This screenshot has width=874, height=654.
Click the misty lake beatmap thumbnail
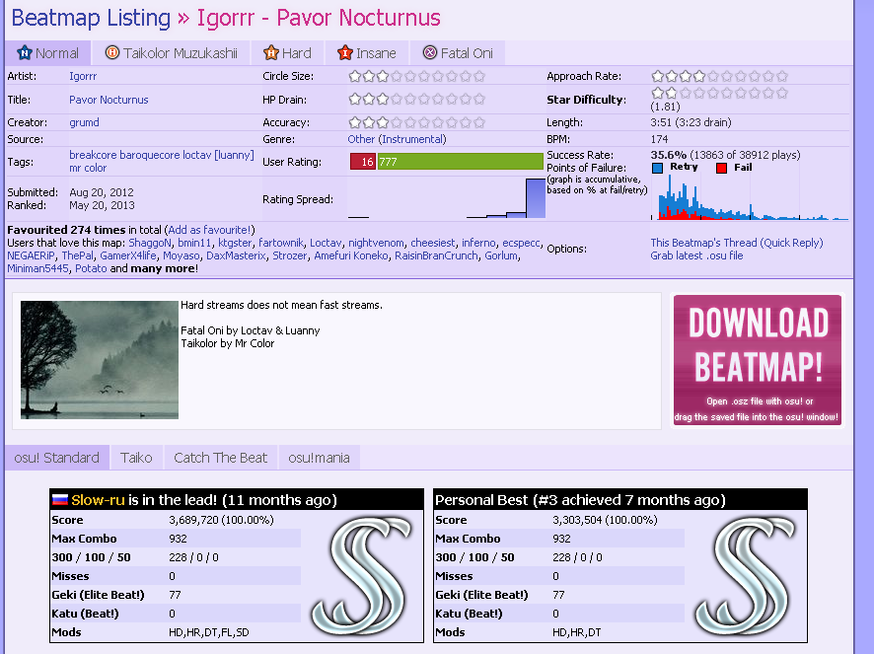(100, 360)
